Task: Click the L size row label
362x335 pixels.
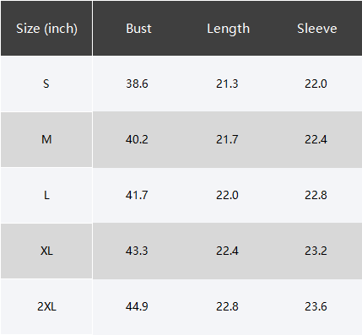Action: click(46, 195)
